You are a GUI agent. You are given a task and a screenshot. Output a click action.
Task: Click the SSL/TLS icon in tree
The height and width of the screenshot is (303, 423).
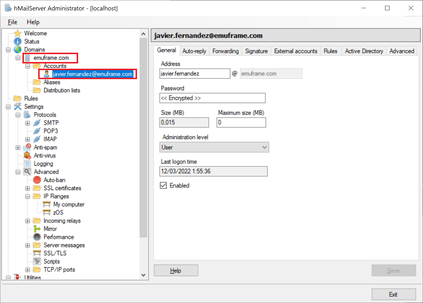(37, 253)
